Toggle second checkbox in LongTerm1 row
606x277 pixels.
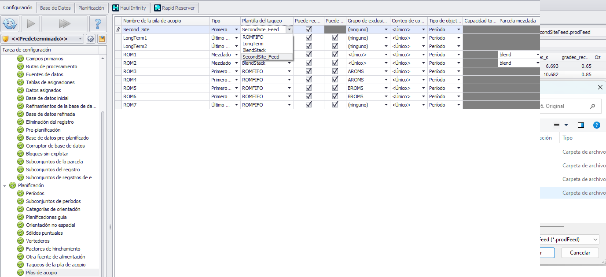[x=335, y=38]
